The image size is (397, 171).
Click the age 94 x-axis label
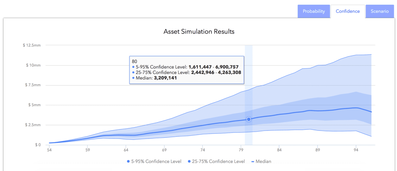[356, 150]
